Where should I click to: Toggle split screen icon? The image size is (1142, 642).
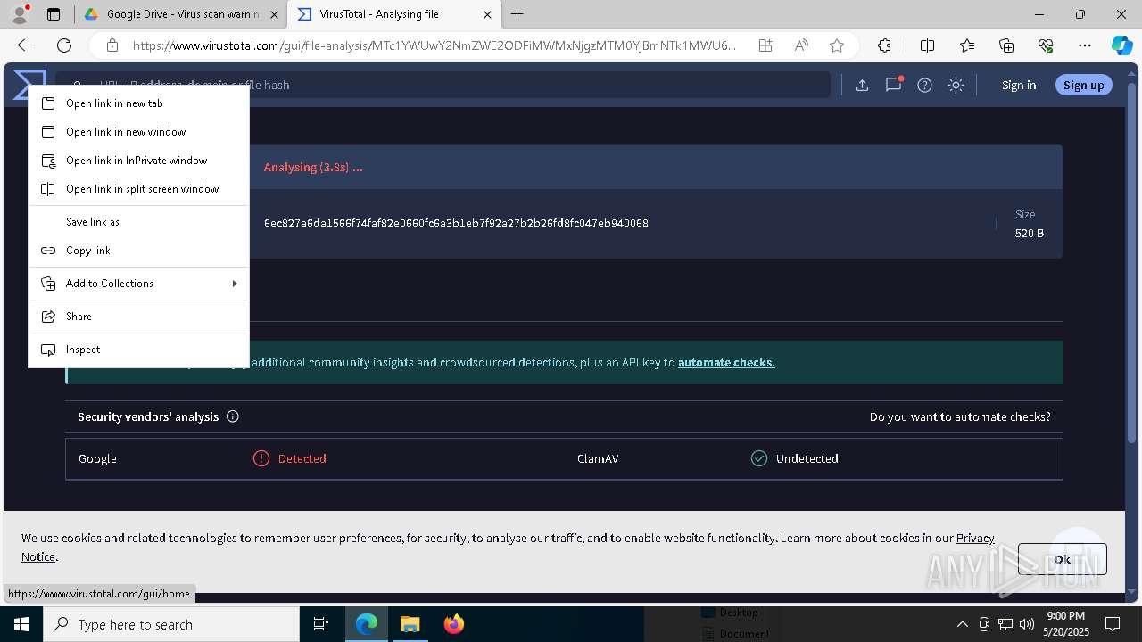coord(927,45)
